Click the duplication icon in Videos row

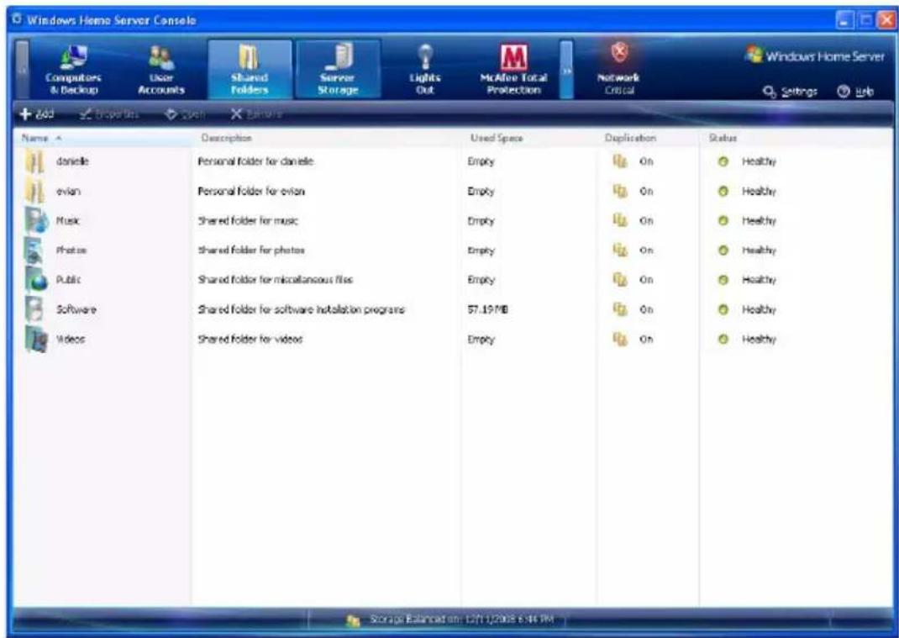click(620, 339)
